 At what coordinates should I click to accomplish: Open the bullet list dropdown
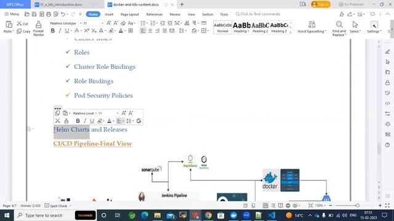coord(147,23)
